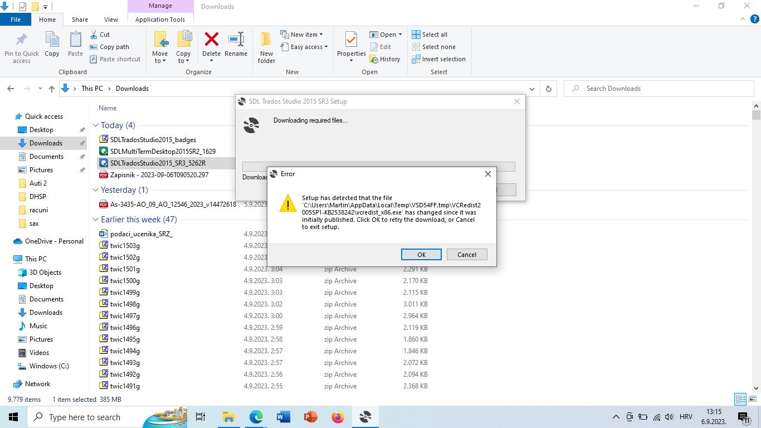Click OK to retry the download
This screenshot has height=428, width=761.
coord(421,254)
